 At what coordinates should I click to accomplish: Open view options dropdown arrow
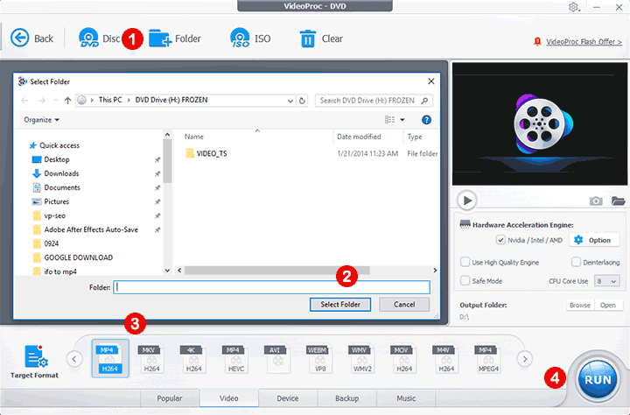pyautogui.click(x=402, y=120)
